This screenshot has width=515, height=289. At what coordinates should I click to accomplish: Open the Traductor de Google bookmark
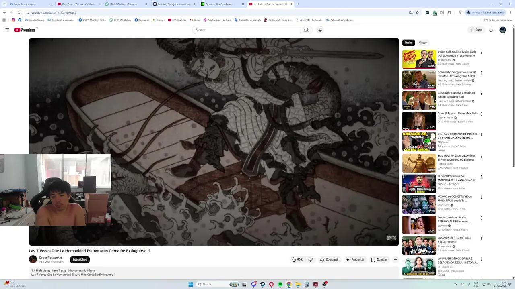pos(247,20)
